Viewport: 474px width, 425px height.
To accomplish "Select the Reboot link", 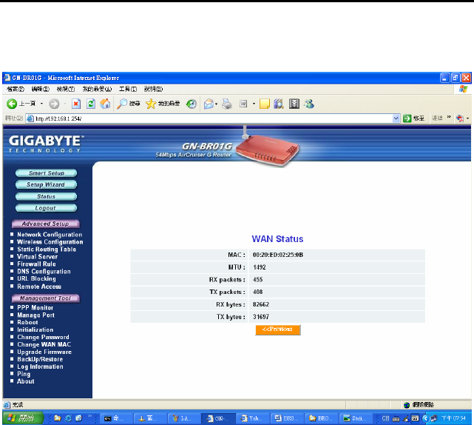I will (27, 322).
